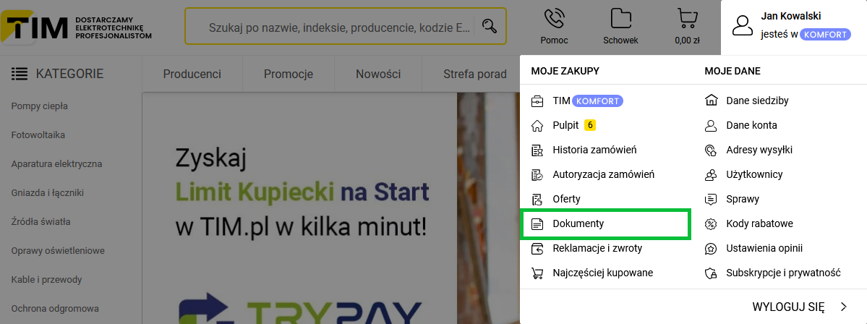
Task: Select Aparatura elektryczna category
Action: tap(56, 163)
